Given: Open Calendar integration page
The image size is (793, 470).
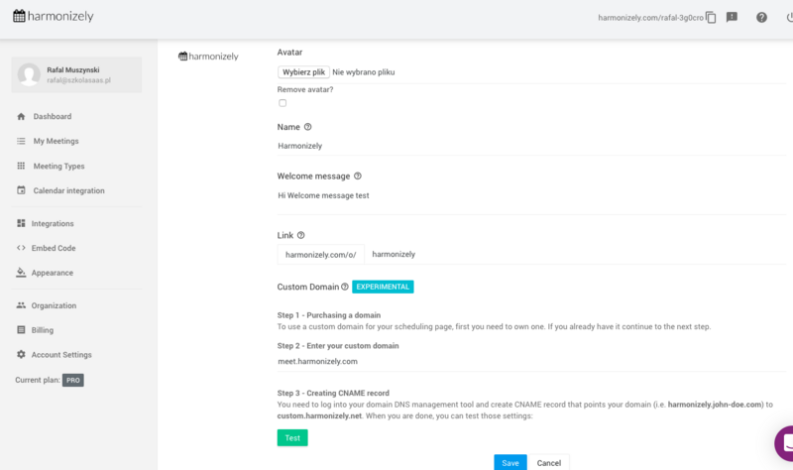Looking at the screenshot, I should point(68,190).
